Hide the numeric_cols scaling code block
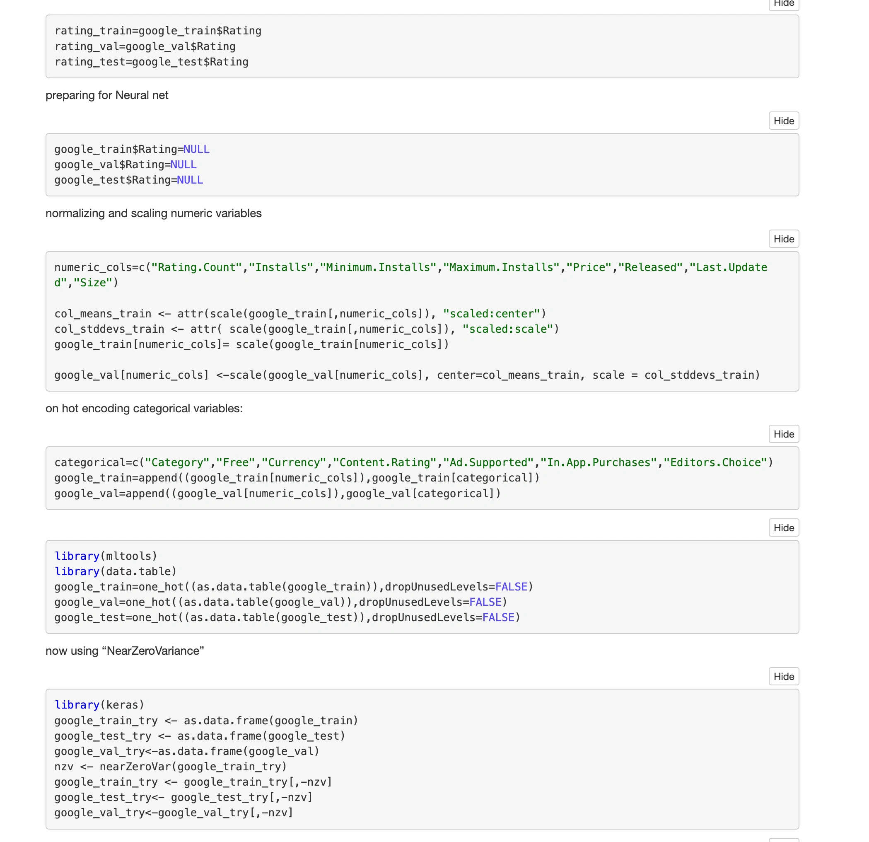 click(783, 239)
